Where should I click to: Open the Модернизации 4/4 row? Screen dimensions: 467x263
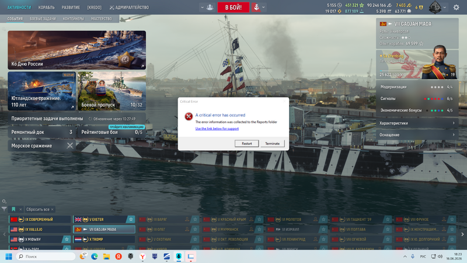click(417, 86)
